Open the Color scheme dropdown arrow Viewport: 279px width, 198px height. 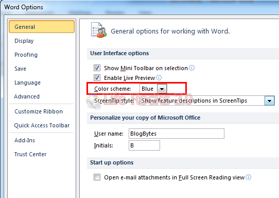pos(162,89)
